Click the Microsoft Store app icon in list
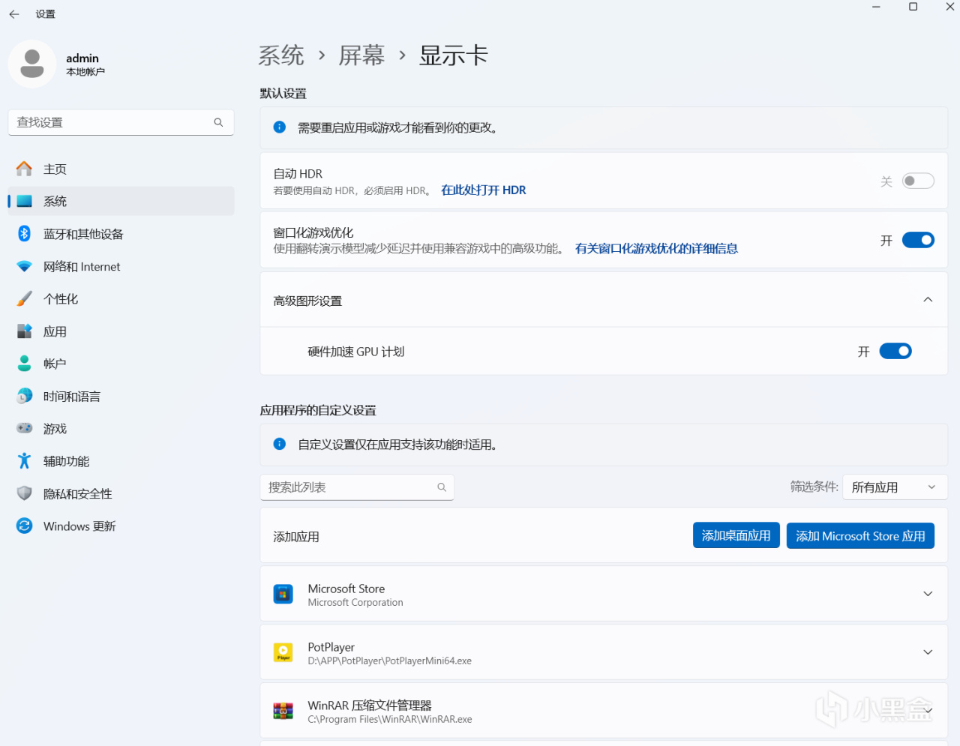 pos(283,593)
